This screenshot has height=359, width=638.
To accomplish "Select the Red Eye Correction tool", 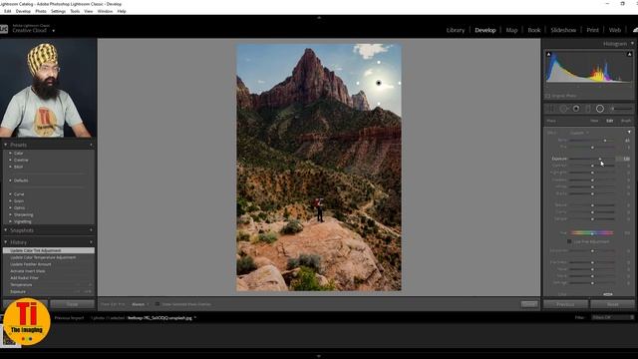I will coord(576,109).
